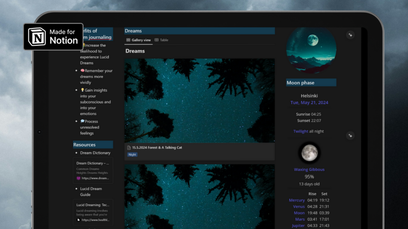Click the full moon phase icon
The width and height of the screenshot is (408, 229).
pos(309,153)
